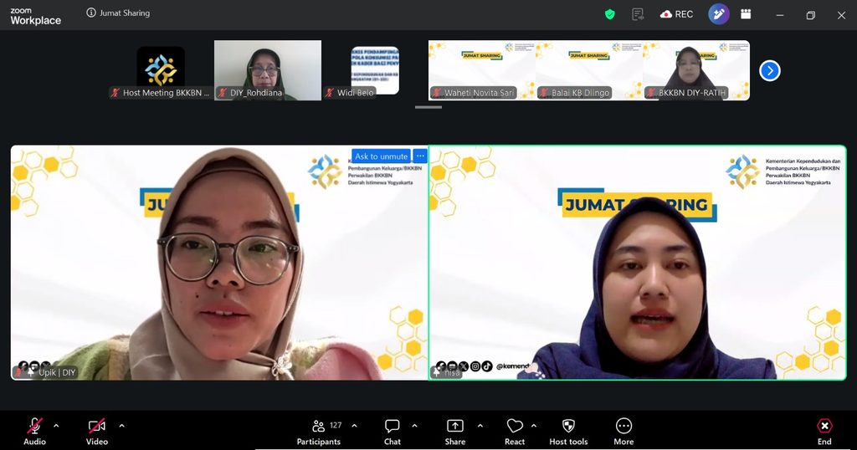Select DIY_Rohdiana video thumbnail
This screenshot has width=857, height=450.
(268, 70)
